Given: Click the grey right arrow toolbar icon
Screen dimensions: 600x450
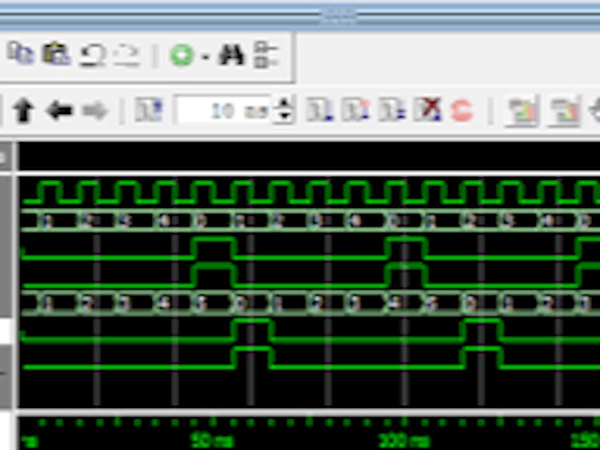Looking at the screenshot, I should tap(95, 111).
